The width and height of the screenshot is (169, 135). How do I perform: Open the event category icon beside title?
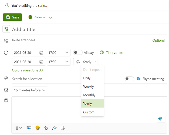click(6, 29)
